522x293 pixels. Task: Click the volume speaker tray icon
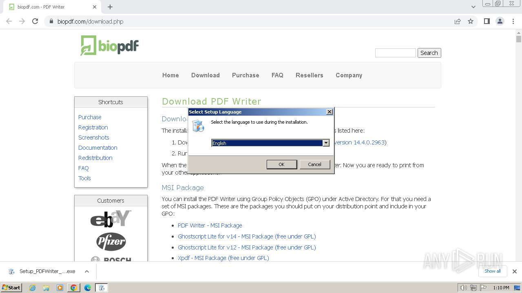[x=463, y=288]
